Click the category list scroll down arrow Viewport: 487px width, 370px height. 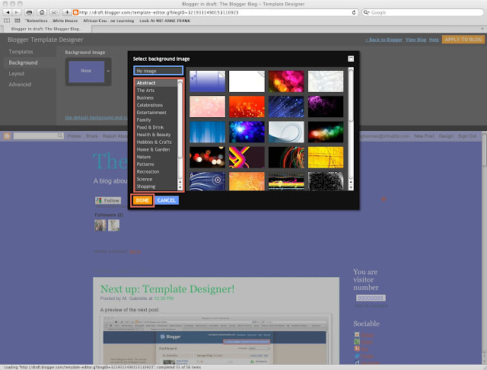tap(180, 187)
